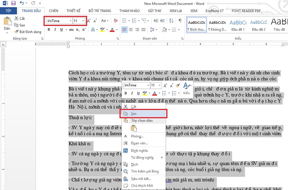
Task: Select the Bình thường style thumbnail
Action: point(197,25)
